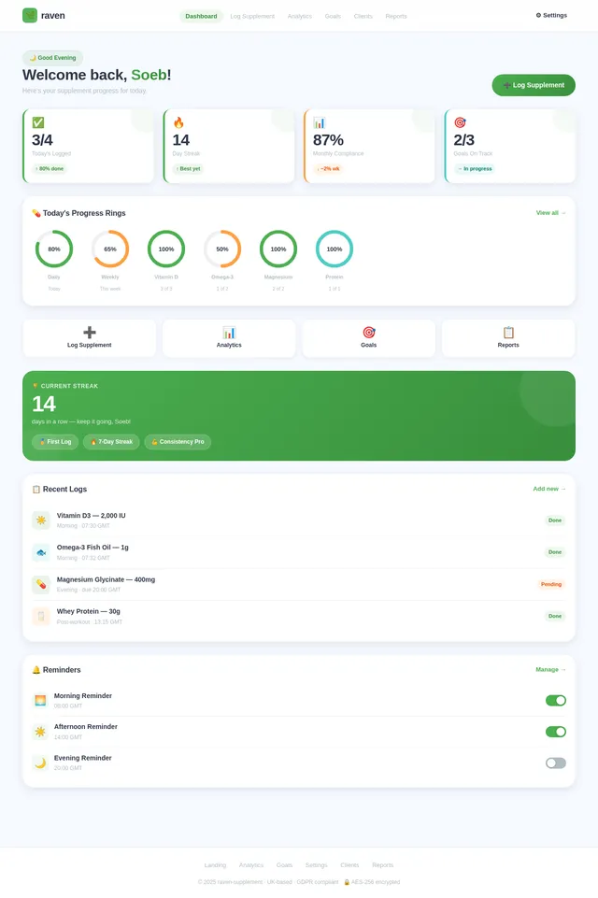
Task: Select the Magnesium 100% ring
Action: [278, 249]
